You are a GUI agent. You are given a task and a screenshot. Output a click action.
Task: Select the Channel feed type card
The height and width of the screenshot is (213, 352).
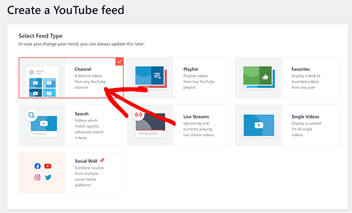[71, 78]
